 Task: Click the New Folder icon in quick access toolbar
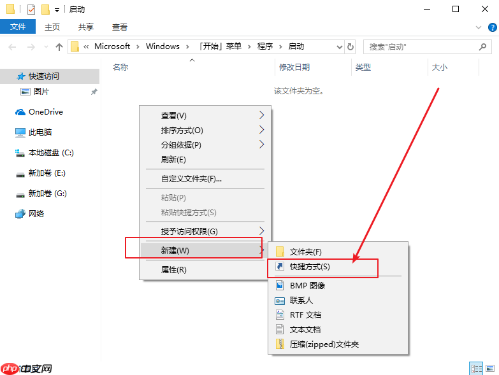point(45,10)
